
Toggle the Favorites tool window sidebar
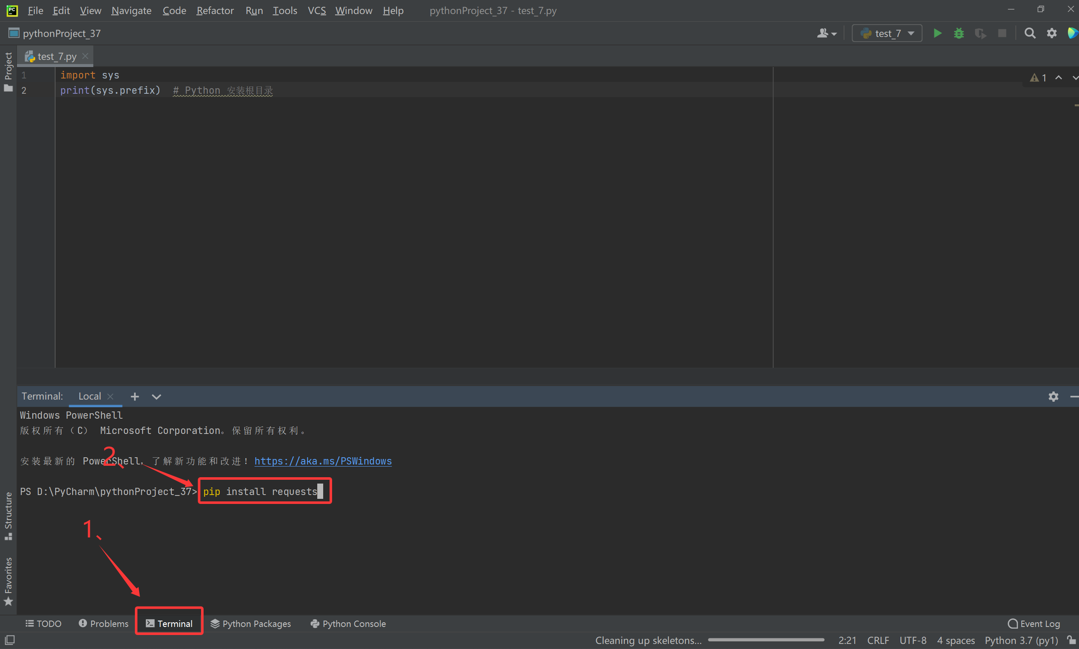click(8, 581)
